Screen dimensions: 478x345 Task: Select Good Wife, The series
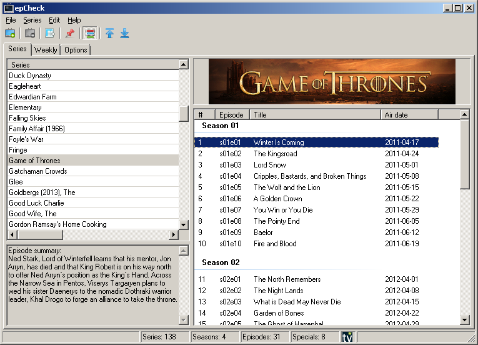click(x=93, y=214)
